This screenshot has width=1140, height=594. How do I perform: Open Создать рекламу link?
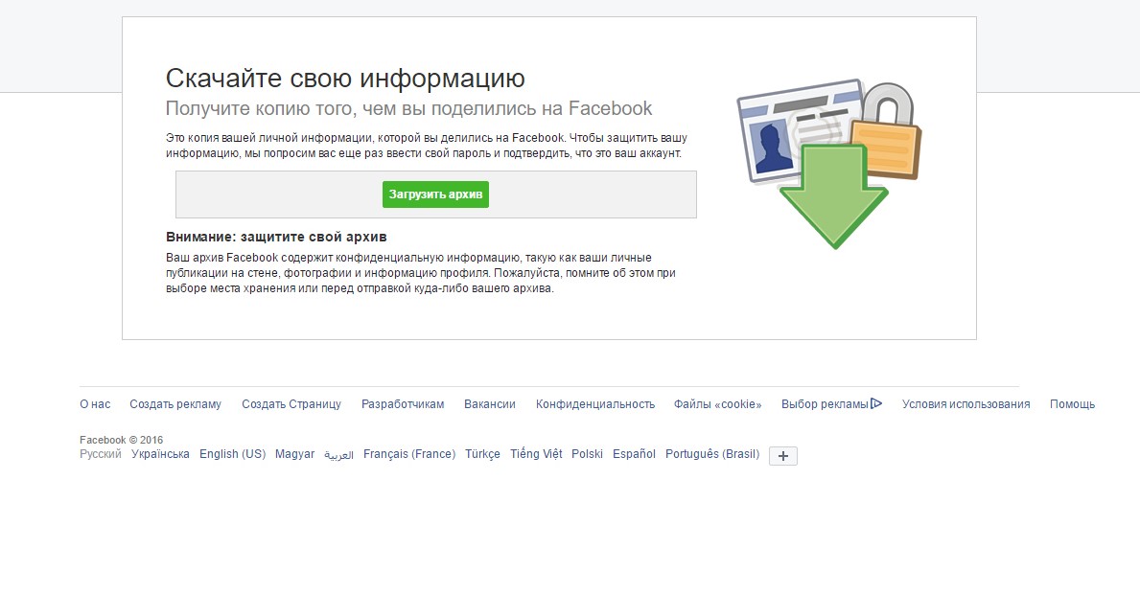[175, 404]
